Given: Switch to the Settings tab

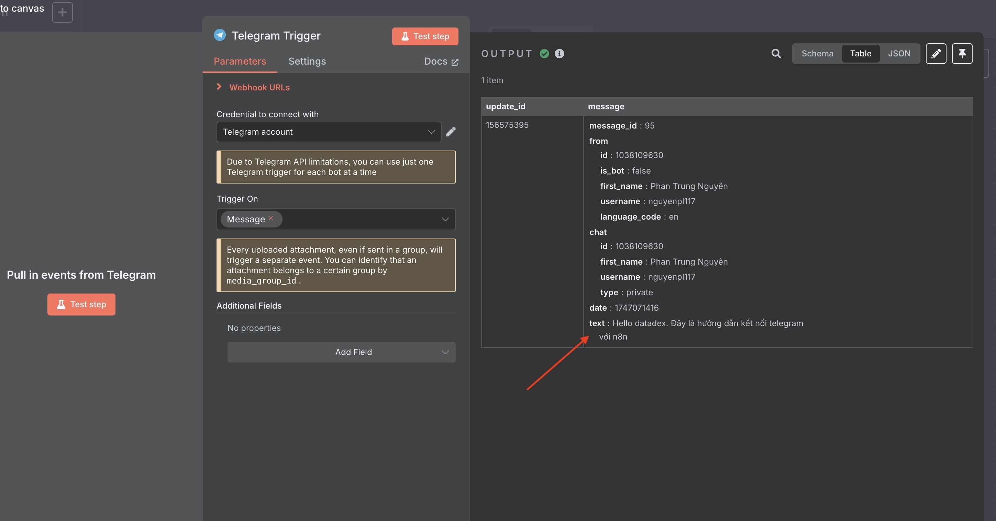Looking at the screenshot, I should 307,62.
